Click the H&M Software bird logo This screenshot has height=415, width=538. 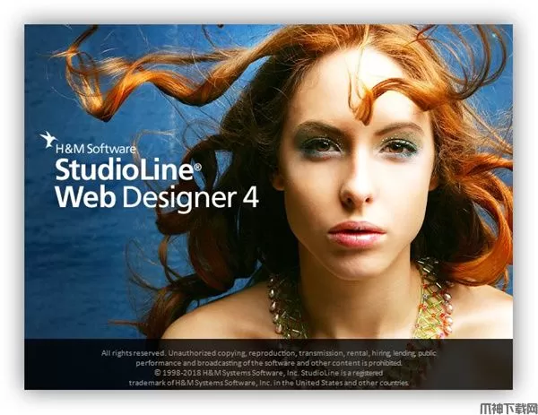pyautogui.click(x=48, y=139)
